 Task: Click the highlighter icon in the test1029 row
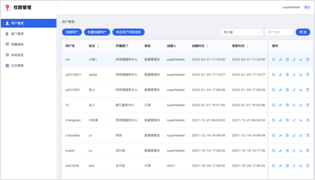click(280, 166)
